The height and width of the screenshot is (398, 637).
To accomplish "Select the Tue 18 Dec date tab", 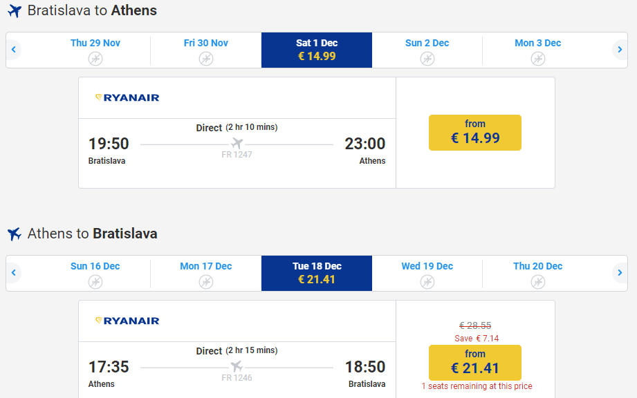I will tap(317, 273).
